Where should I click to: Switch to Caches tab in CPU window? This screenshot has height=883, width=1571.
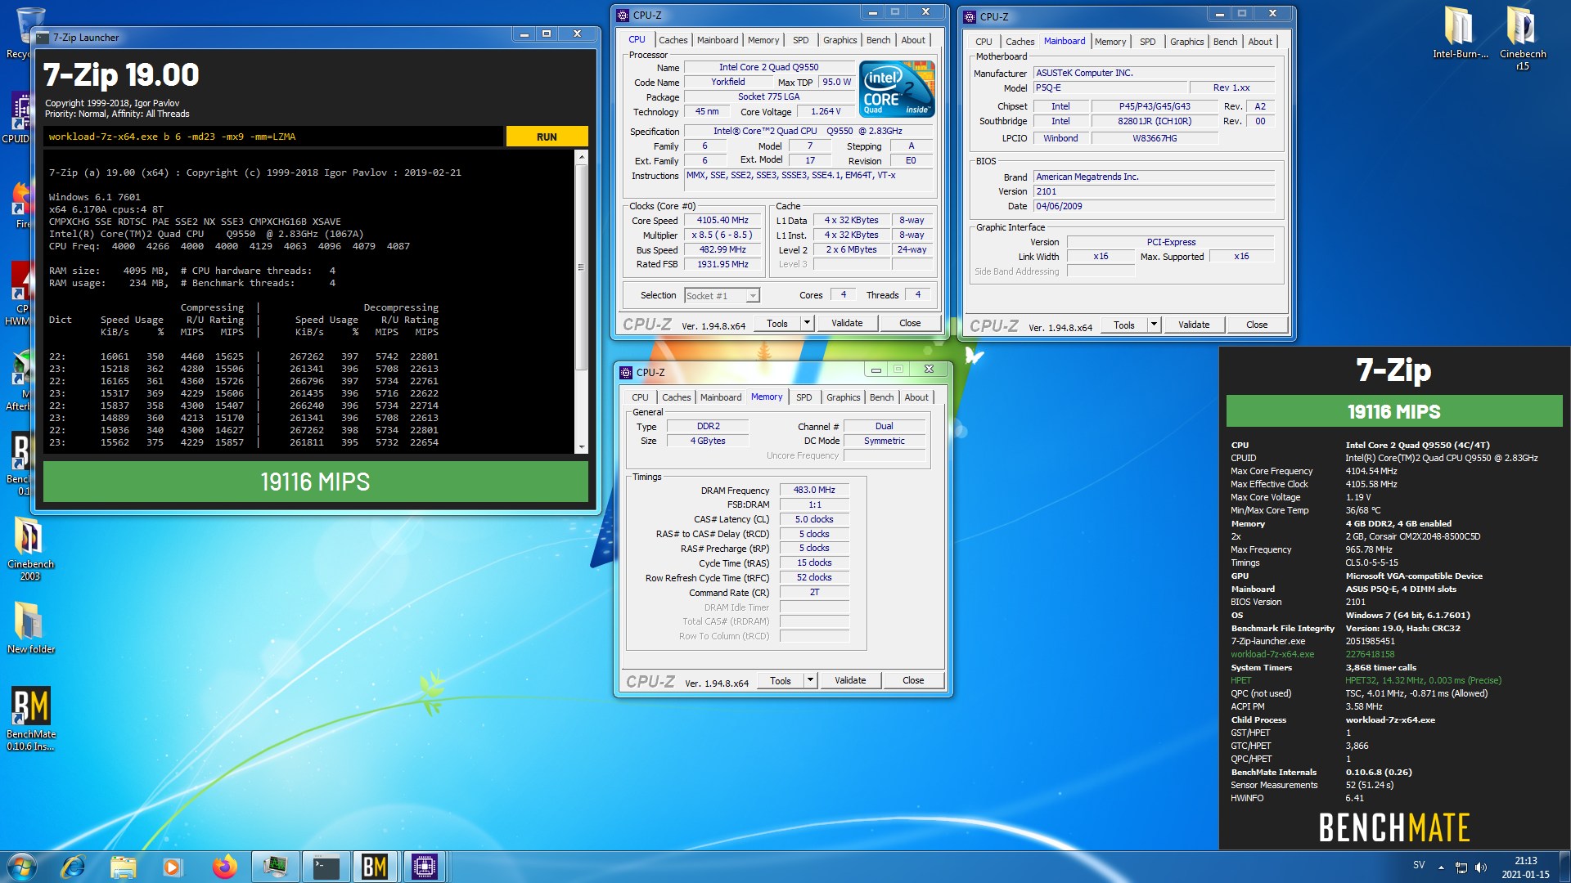pyautogui.click(x=673, y=40)
